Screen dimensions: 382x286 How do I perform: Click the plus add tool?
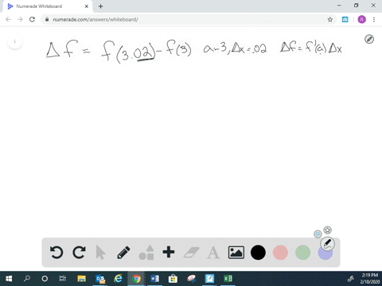click(169, 252)
